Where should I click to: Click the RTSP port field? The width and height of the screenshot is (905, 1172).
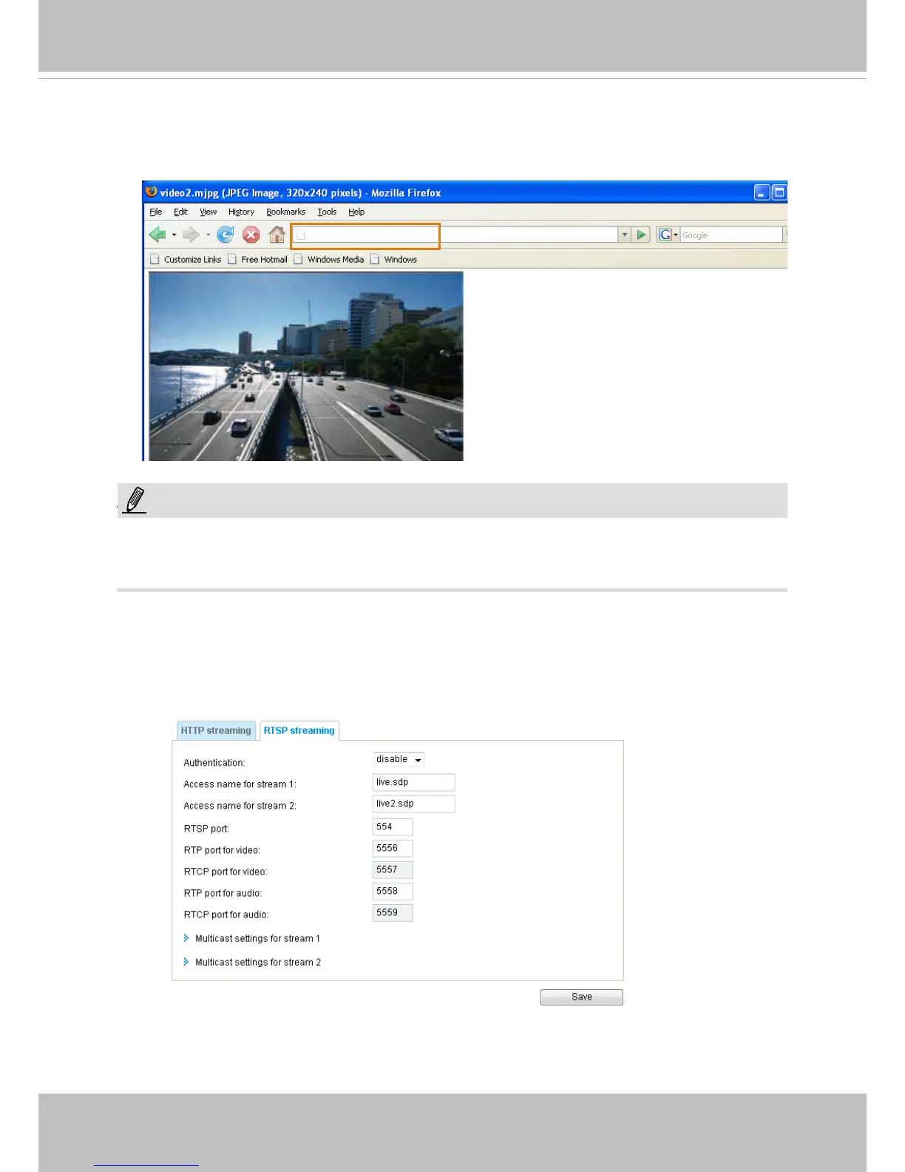(393, 826)
